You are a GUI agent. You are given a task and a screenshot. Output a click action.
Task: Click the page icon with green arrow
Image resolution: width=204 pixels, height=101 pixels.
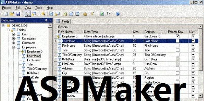tap(65, 14)
